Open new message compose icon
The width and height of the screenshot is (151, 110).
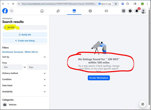pyautogui.click(x=143, y=104)
